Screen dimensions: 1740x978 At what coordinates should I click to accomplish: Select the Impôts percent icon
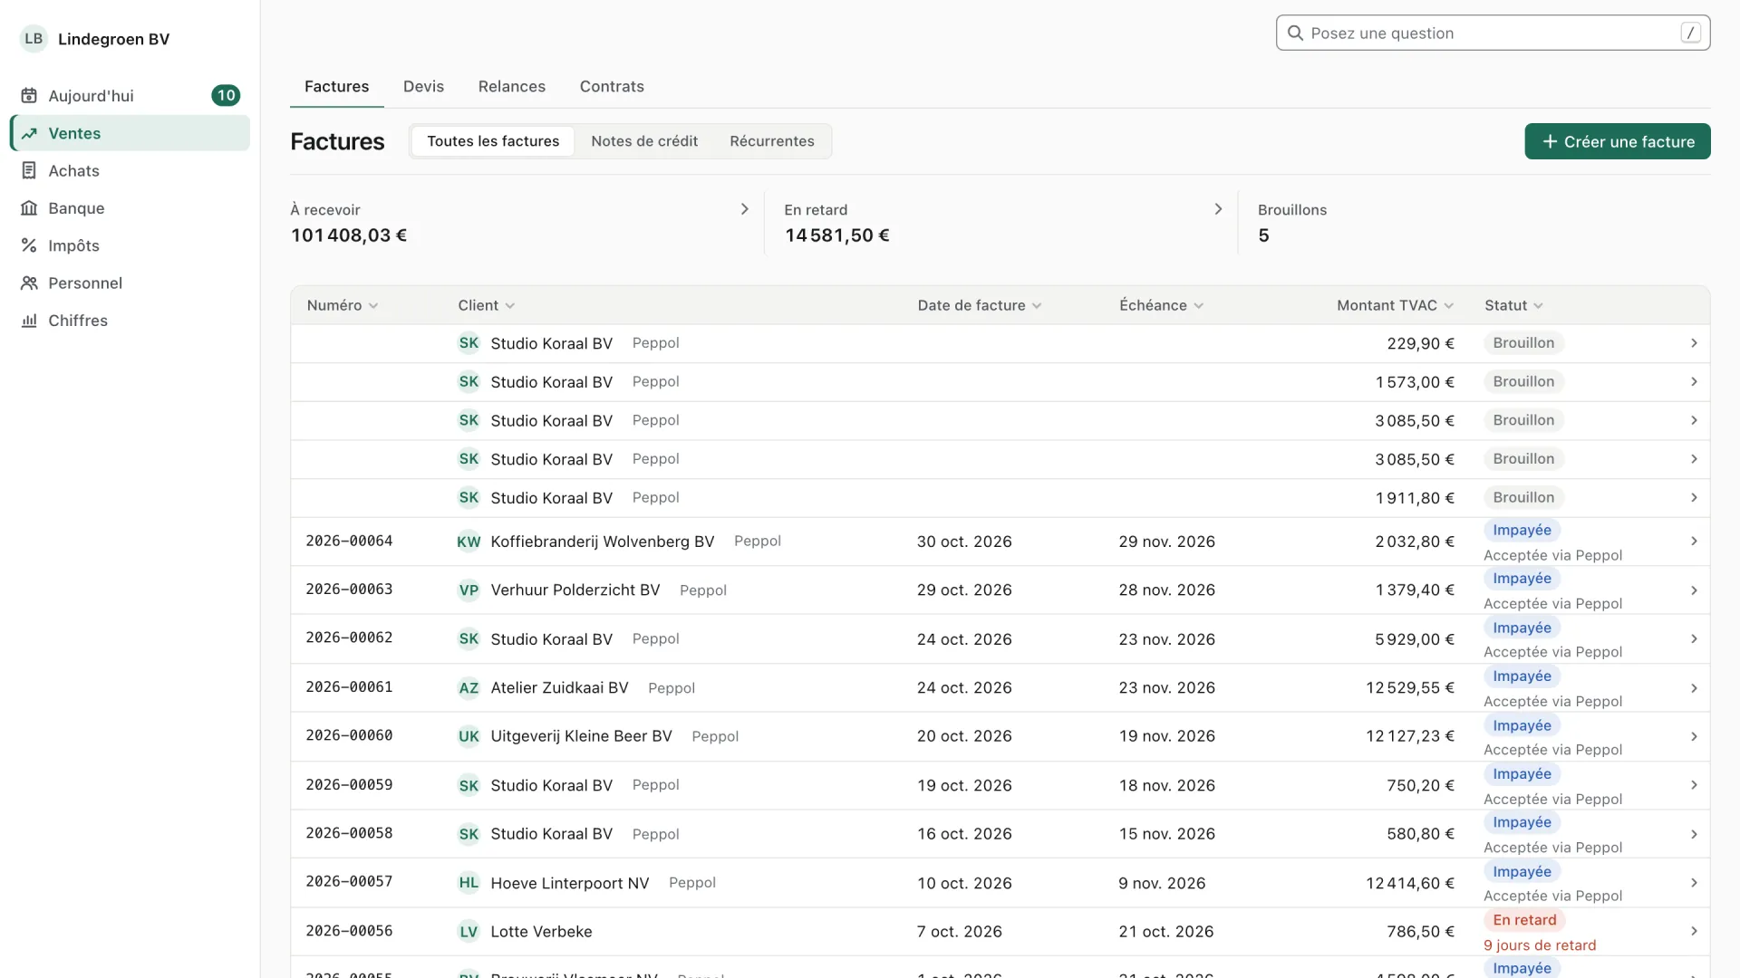(x=29, y=245)
